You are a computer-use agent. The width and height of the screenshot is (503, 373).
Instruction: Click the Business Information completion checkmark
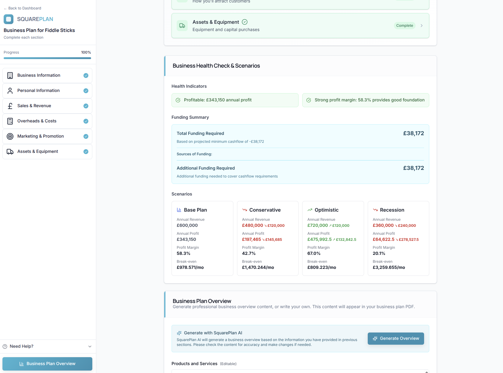click(86, 76)
